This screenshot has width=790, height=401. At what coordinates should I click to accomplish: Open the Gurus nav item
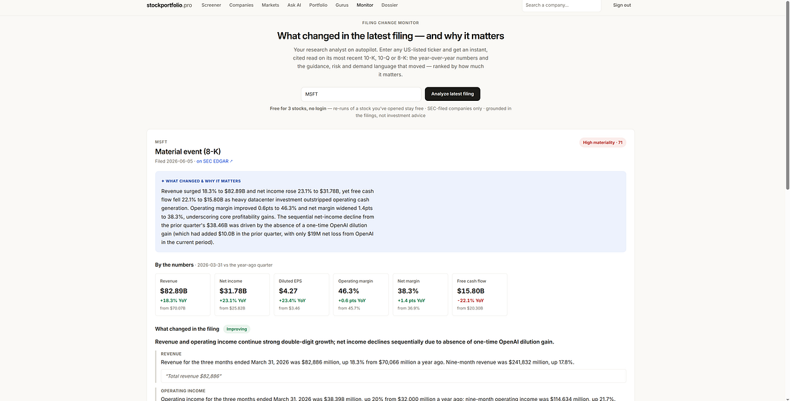[x=342, y=5]
